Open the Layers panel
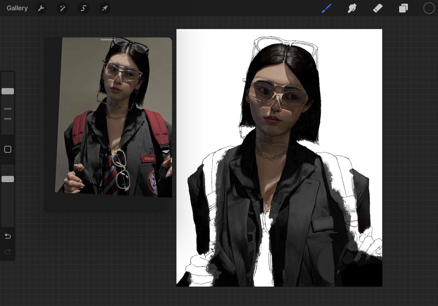This screenshot has width=438, height=306. click(x=403, y=8)
